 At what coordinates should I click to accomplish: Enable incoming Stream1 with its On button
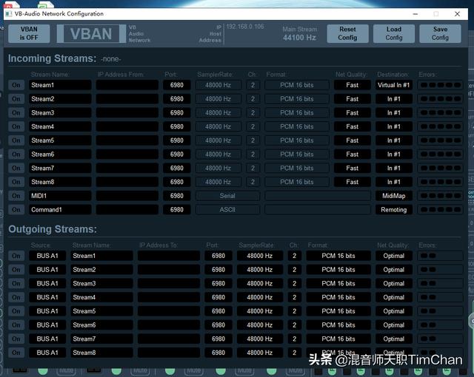click(16, 85)
